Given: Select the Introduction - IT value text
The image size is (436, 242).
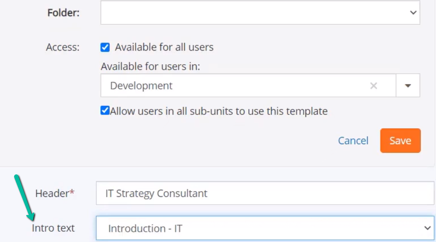Looking at the screenshot, I should (x=145, y=229).
